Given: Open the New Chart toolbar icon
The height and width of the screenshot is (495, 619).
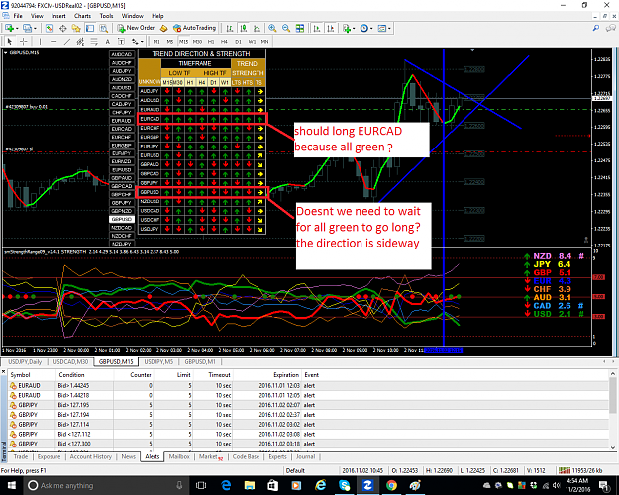Looking at the screenshot, I should (9, 28).
